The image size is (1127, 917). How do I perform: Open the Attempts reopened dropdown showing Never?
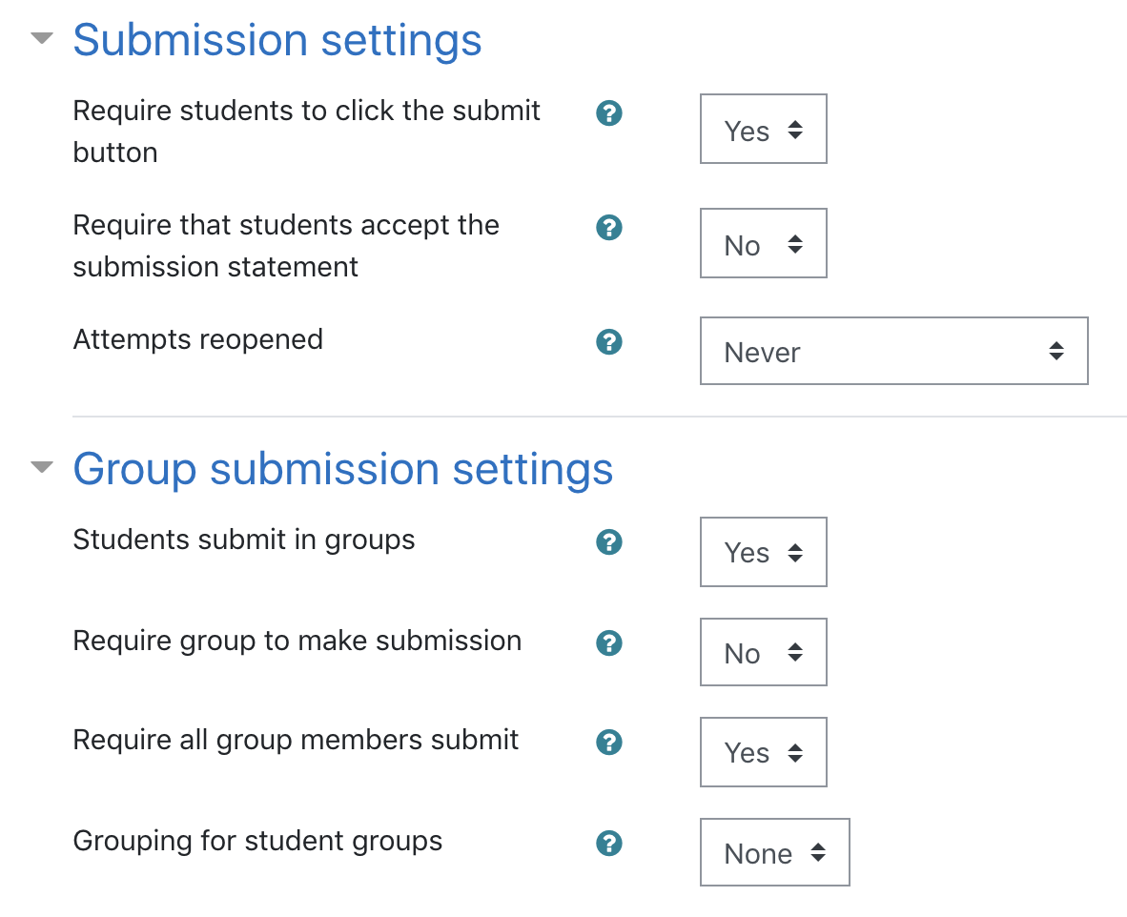coord(894,351)
